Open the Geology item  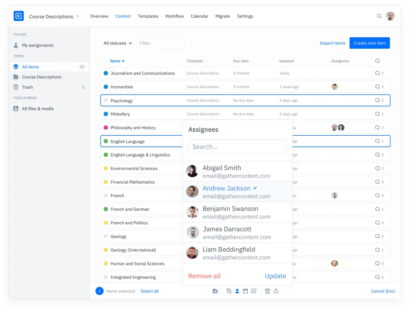(119, 236)
